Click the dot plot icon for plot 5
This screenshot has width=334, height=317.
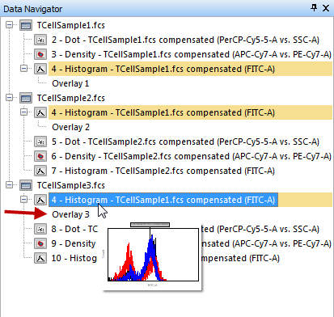[40, 142]
